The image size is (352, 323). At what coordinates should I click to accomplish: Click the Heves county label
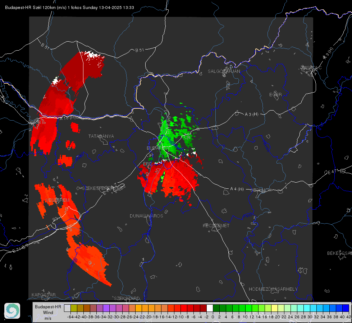[x=266, y=146]
